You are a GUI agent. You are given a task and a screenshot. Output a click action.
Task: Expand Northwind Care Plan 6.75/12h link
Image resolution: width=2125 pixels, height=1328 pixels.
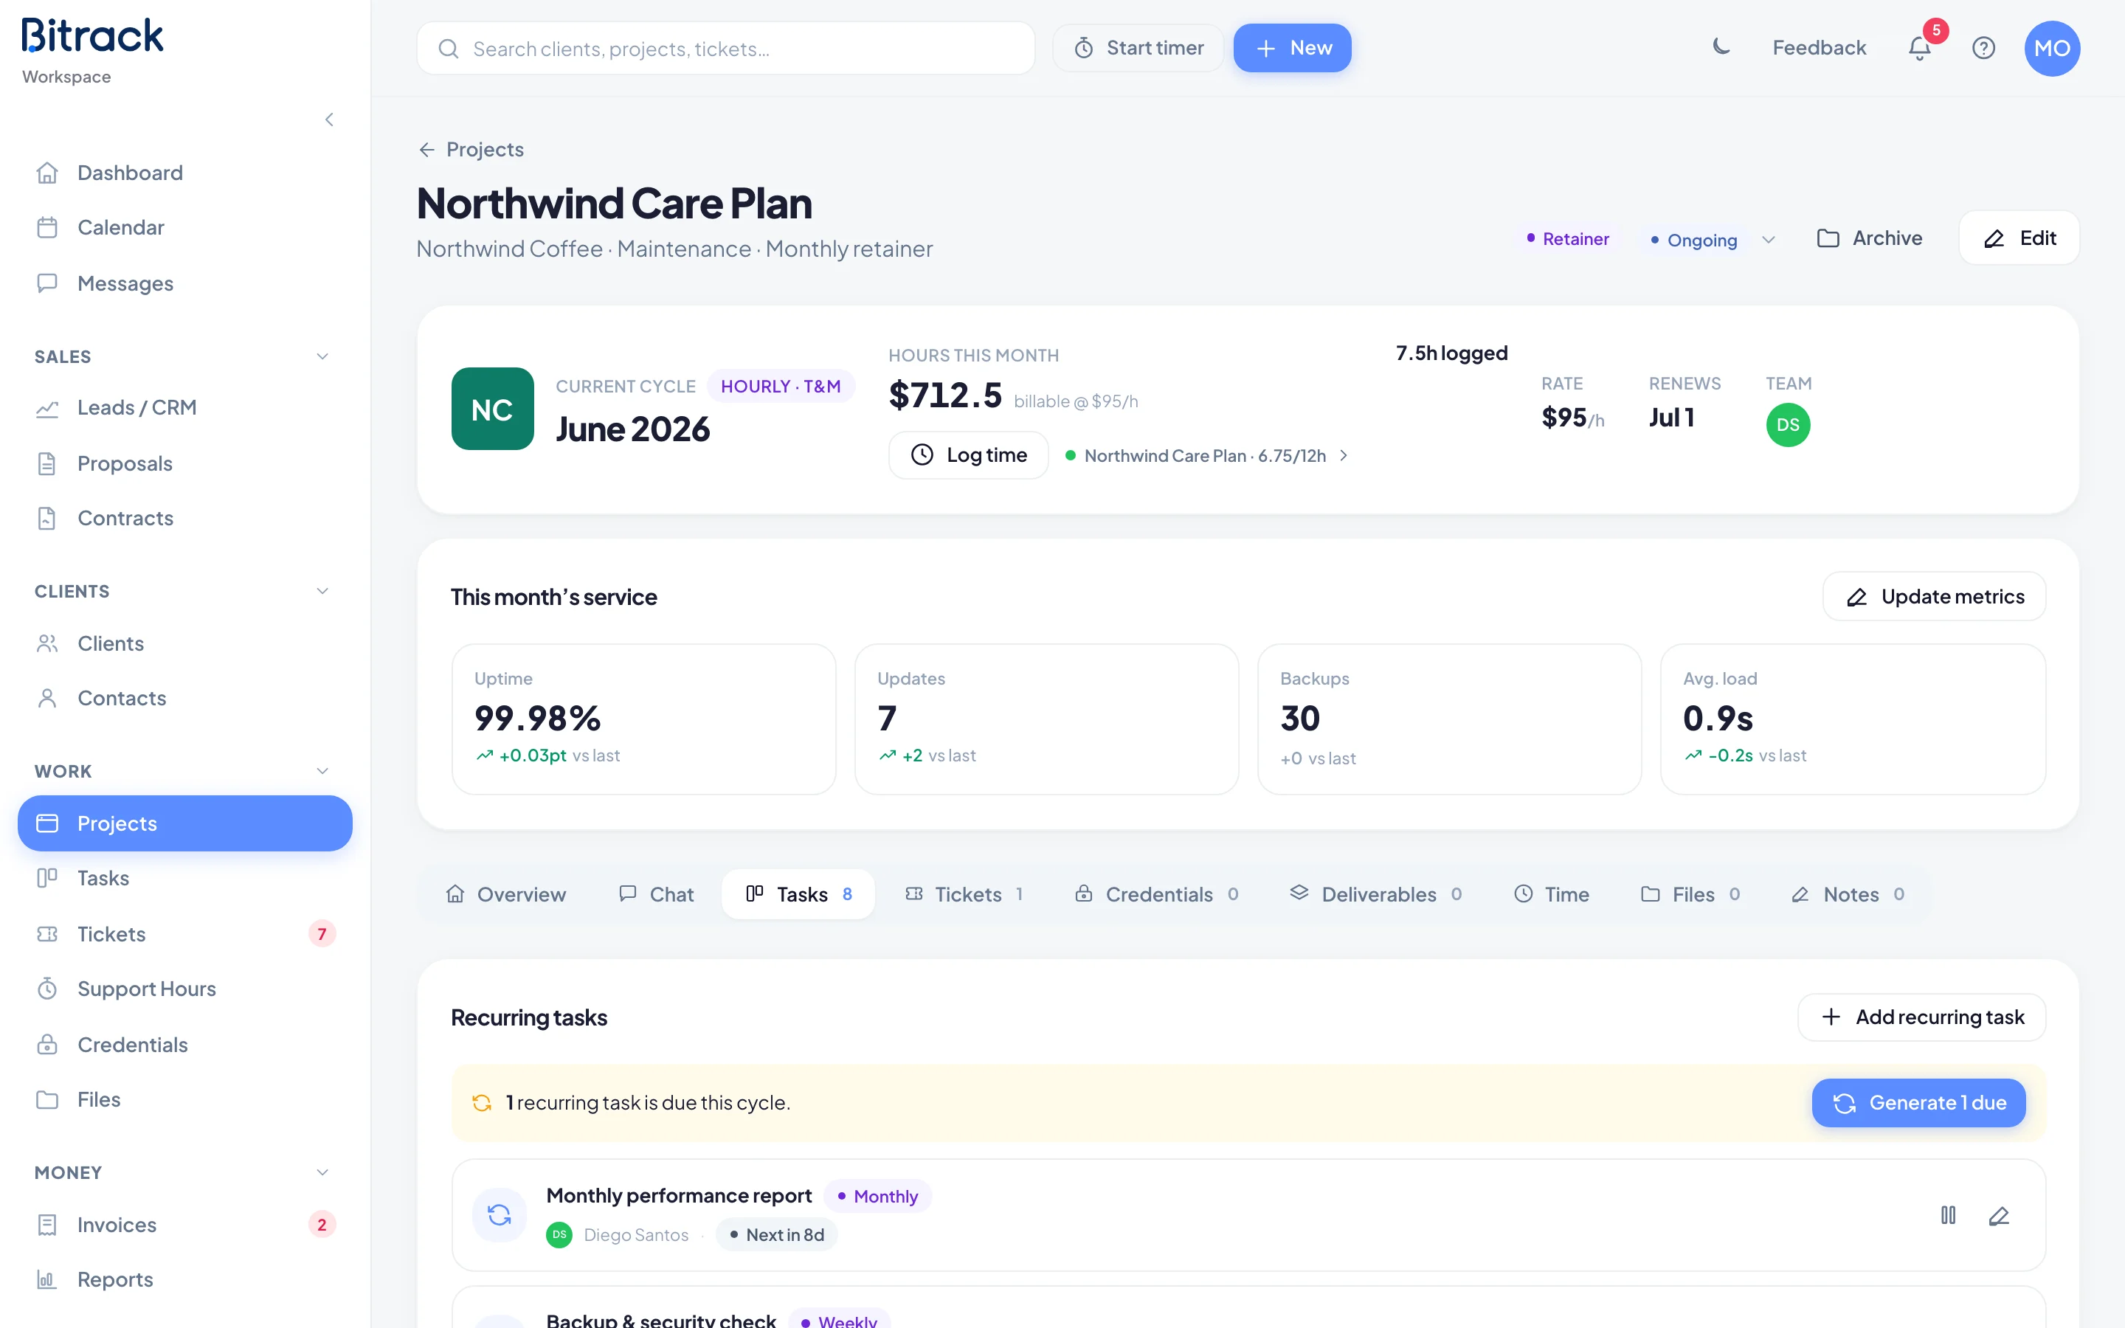[1206, 455]
